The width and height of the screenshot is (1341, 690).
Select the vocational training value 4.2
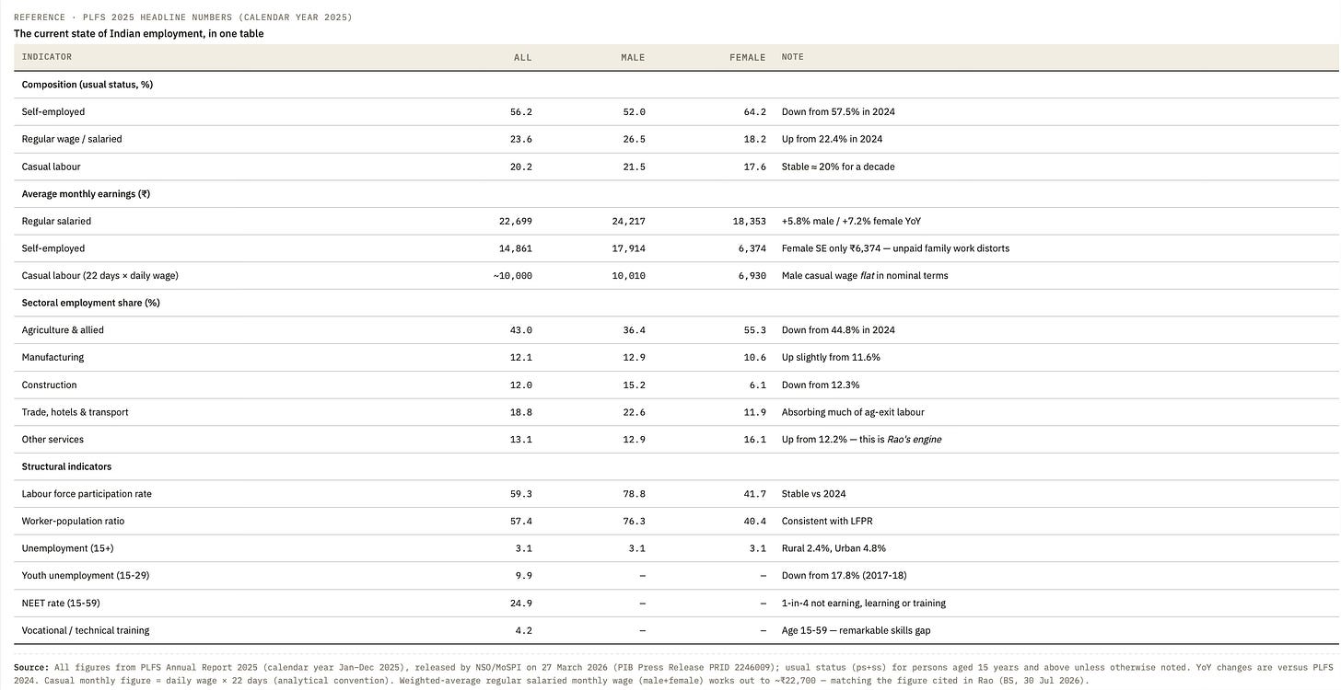tap(524, 631)
